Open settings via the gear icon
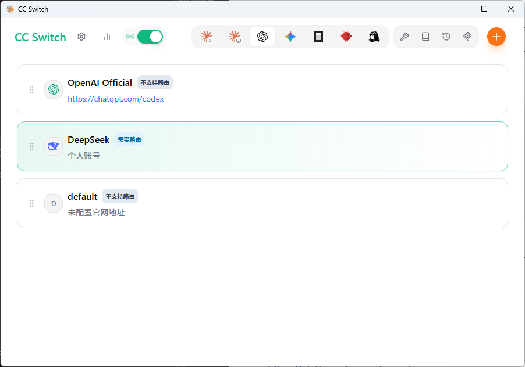The height and width of the screenshot is (367, 525). (x=81, y=37)
